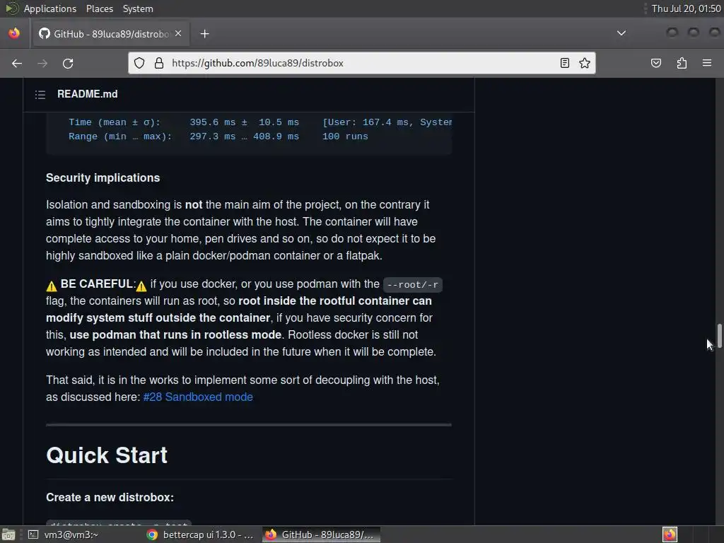Click Firefox icon in bottom-right tray
Screen dimensions: 724x543
tap(670, 535)
